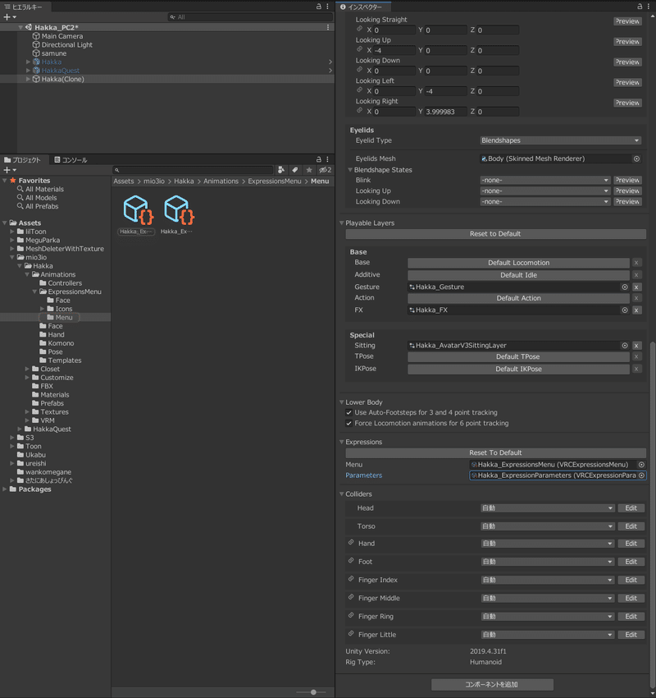The height and width of the screenshot is (698, 656).
Task: Clear the Hakka_Gesture layer with its X icon
Action: click(636, 287)
